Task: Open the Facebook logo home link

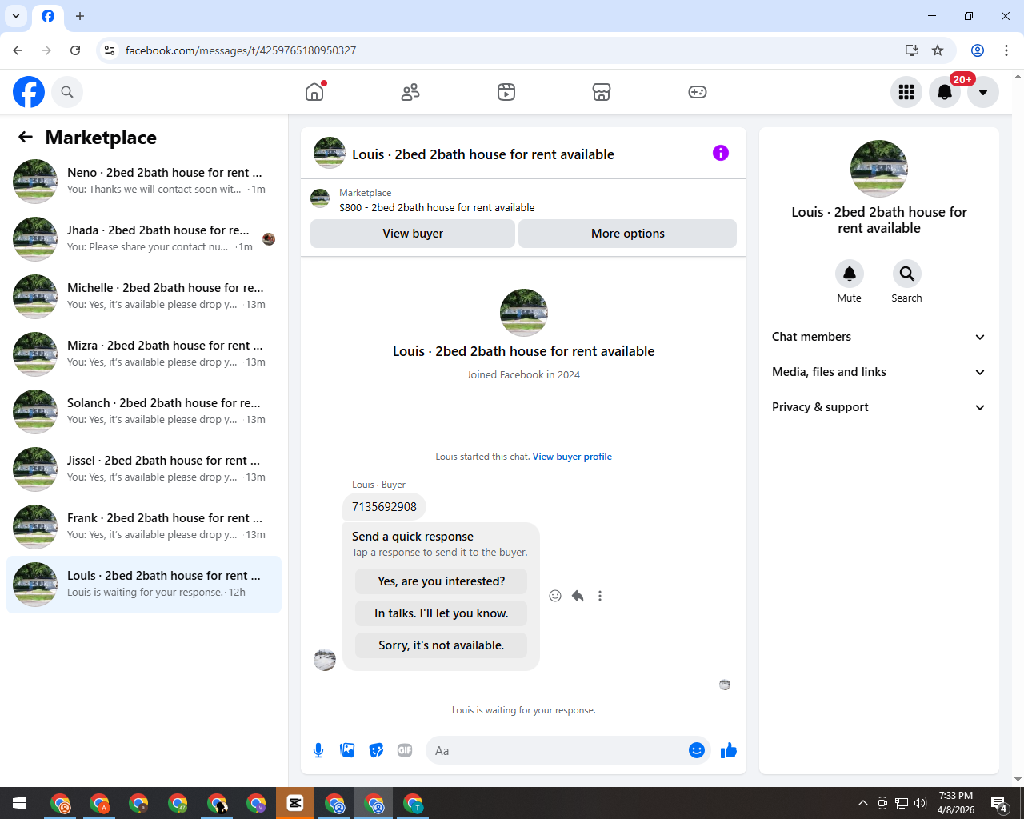Action: click(29, 92)
